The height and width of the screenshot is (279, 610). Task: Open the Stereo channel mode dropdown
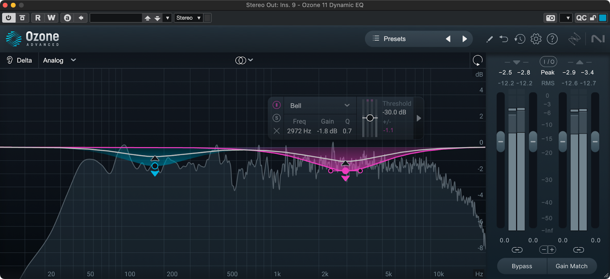[188, 18]
